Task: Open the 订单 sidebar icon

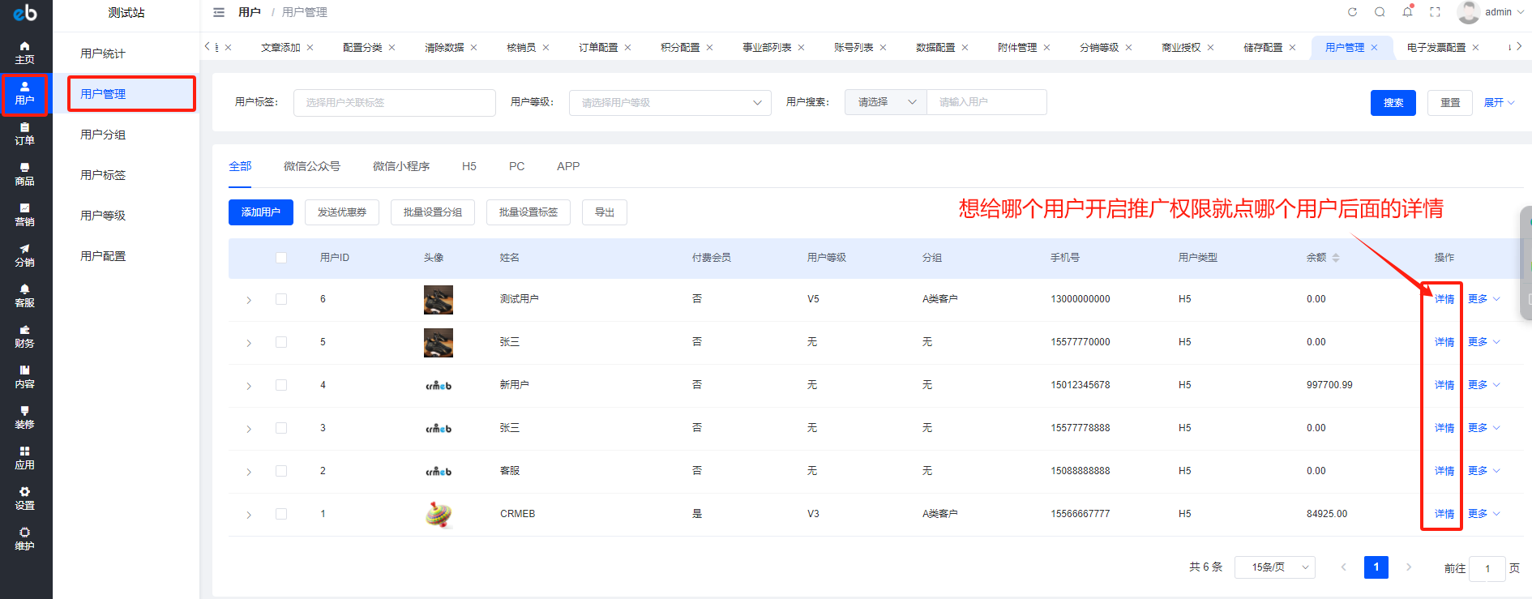Action: 24,134
